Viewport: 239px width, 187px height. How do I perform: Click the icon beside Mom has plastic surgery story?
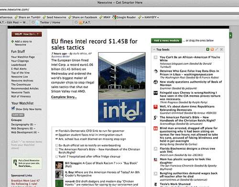point(155,160)
